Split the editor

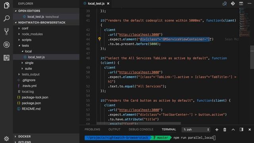tap(241, 4)
